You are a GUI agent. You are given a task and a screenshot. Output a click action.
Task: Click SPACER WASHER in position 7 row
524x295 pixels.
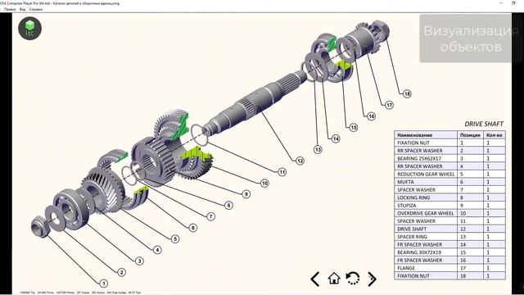(x=416, y=189)
